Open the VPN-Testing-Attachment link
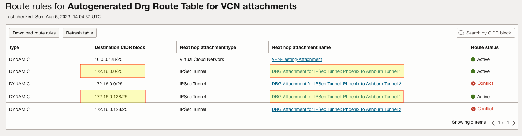 click(x=297, y=59)
